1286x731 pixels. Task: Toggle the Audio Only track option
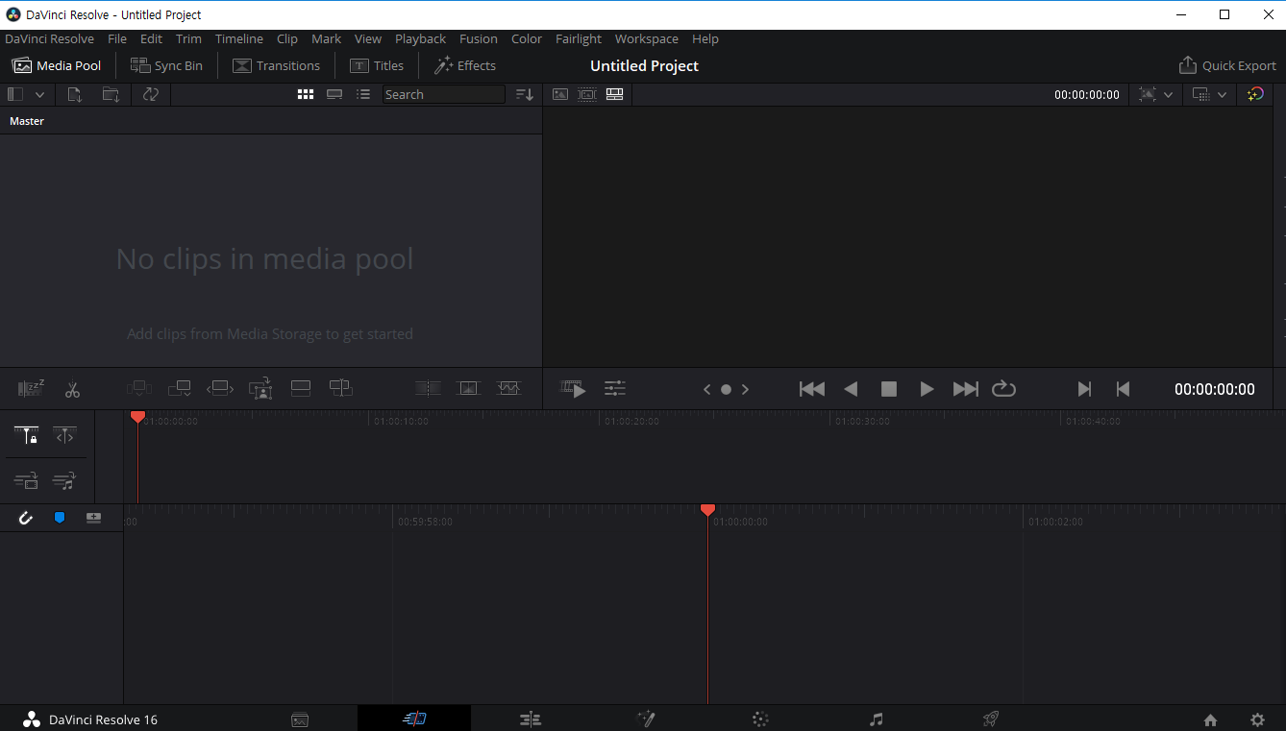(64, 480)
